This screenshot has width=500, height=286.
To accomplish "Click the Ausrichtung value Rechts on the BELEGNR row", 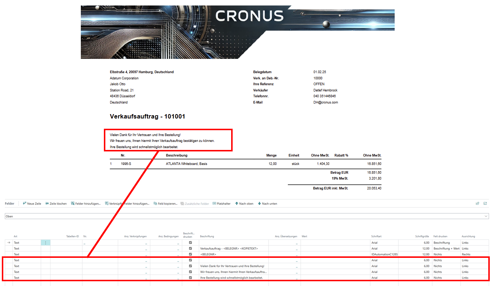I will pos(466,254).
